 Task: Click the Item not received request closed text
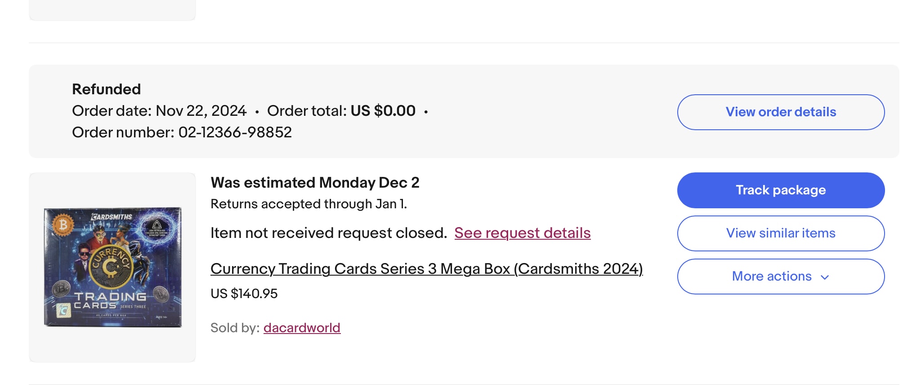pyautogui.click(x=329, y=233)
